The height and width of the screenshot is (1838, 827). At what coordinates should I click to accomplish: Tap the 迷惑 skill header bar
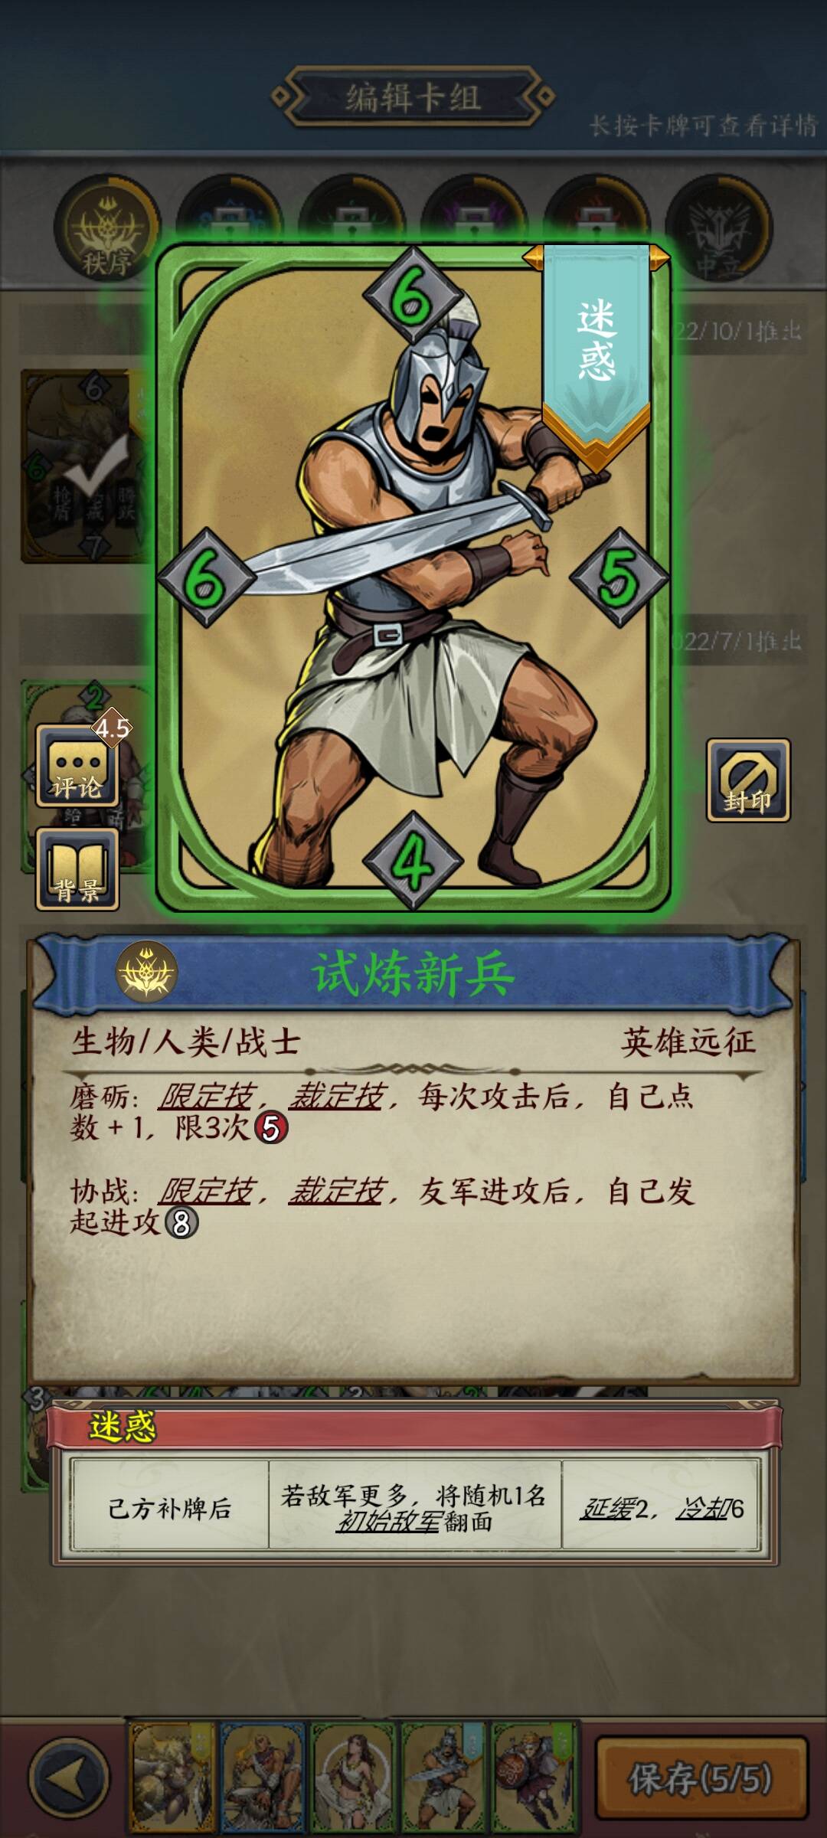tap(413, 1426)
